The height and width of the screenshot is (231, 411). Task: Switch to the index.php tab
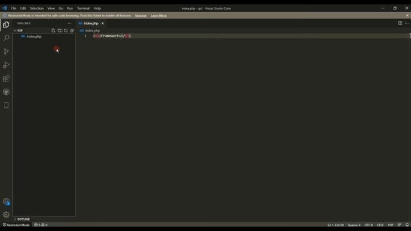91,23
